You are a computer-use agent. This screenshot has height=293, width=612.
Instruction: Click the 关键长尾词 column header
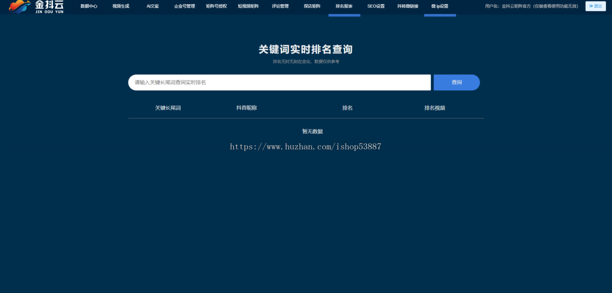pos(168,108)
